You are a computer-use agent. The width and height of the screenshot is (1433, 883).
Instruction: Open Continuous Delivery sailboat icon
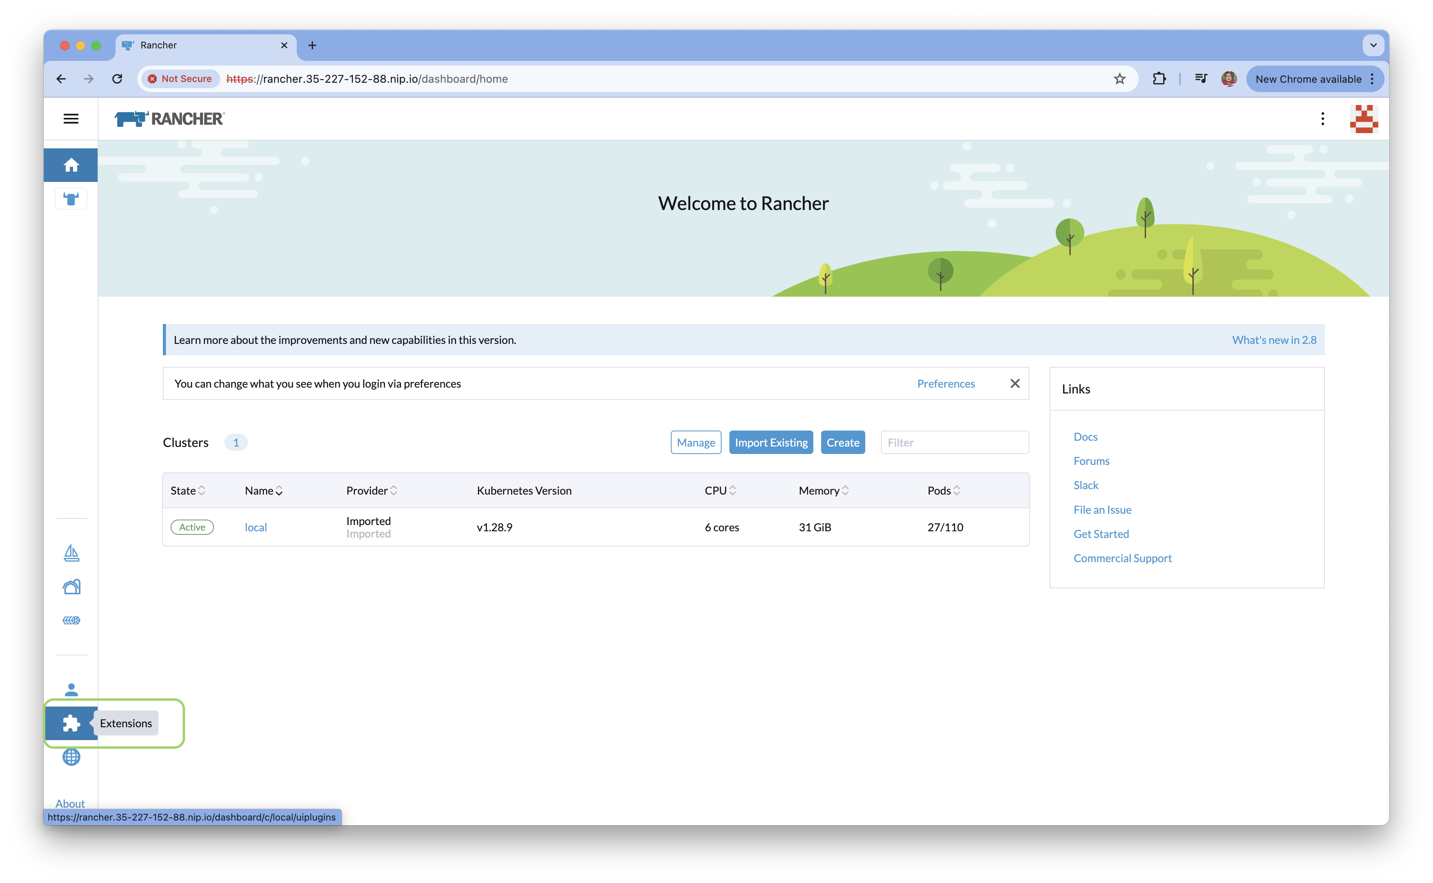coord(71,553)
